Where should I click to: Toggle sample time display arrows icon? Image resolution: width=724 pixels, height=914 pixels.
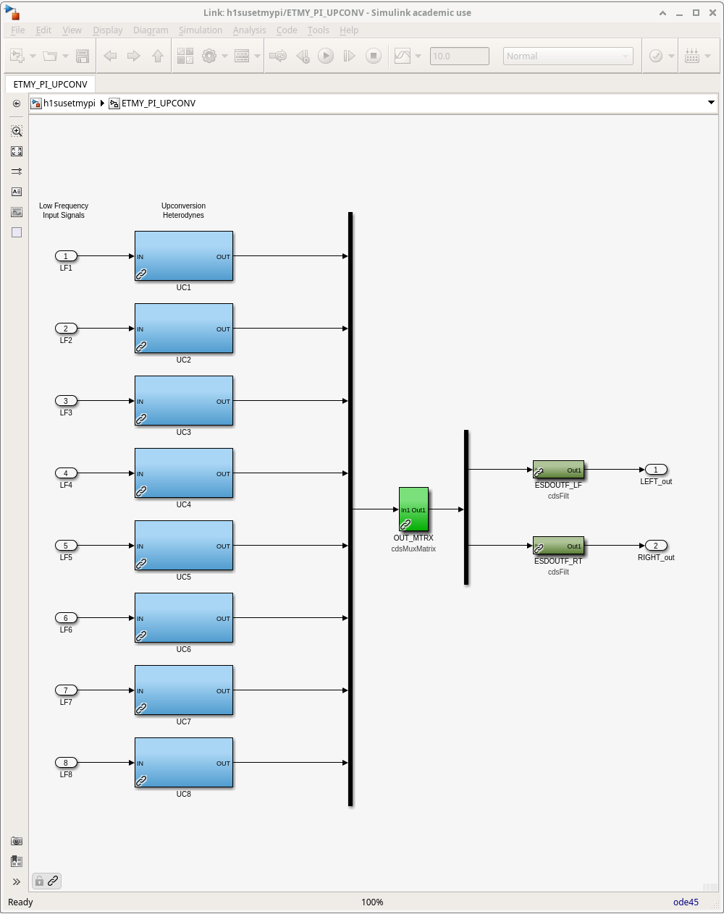17,172
